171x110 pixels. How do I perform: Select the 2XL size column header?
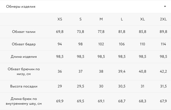tap(163, 19)
